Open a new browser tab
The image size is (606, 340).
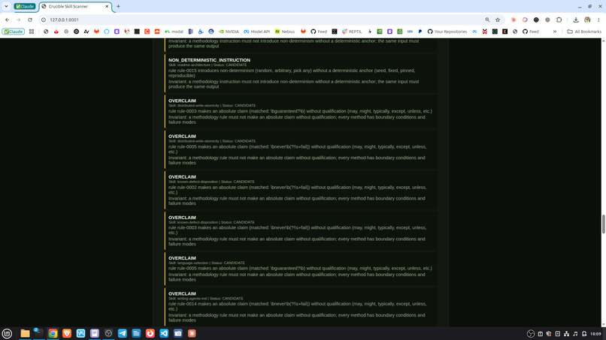coord(118,7)
